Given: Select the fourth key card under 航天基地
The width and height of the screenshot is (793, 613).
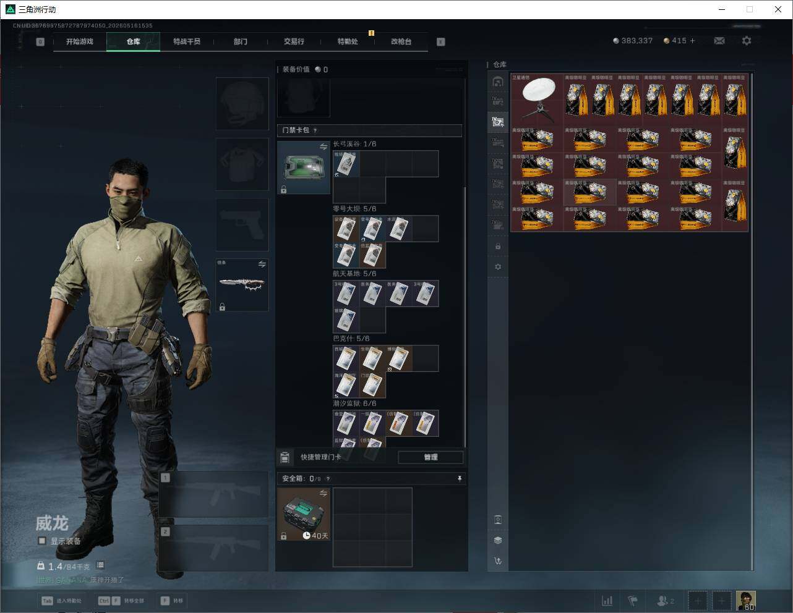Looking at the screenshot, I should point(425,294).
